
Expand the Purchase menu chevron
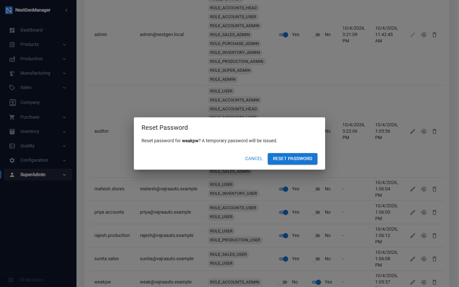[64, 117]
